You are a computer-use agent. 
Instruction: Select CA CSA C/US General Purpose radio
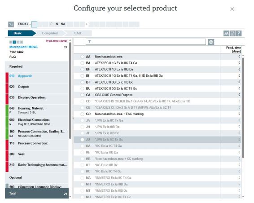[x=82, y=95]
